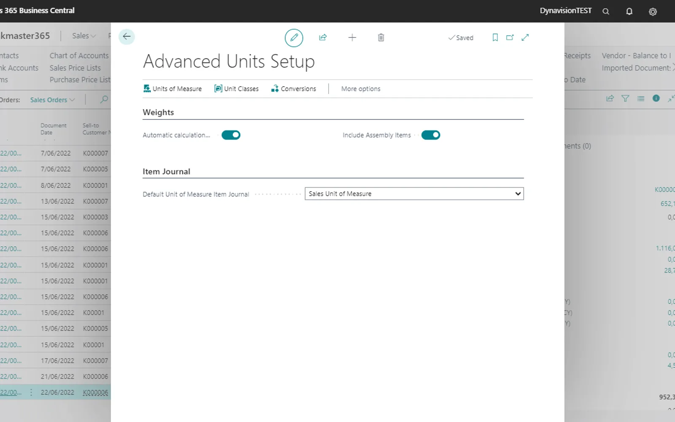675x422 pixels.
Task: Click the Item Journal section heading
Action: point(166,171)
